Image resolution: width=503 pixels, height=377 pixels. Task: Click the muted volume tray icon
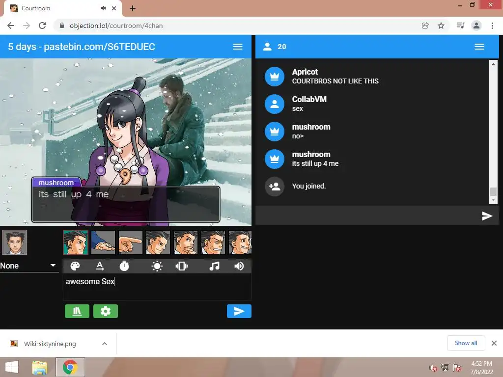tap(433, 368)
